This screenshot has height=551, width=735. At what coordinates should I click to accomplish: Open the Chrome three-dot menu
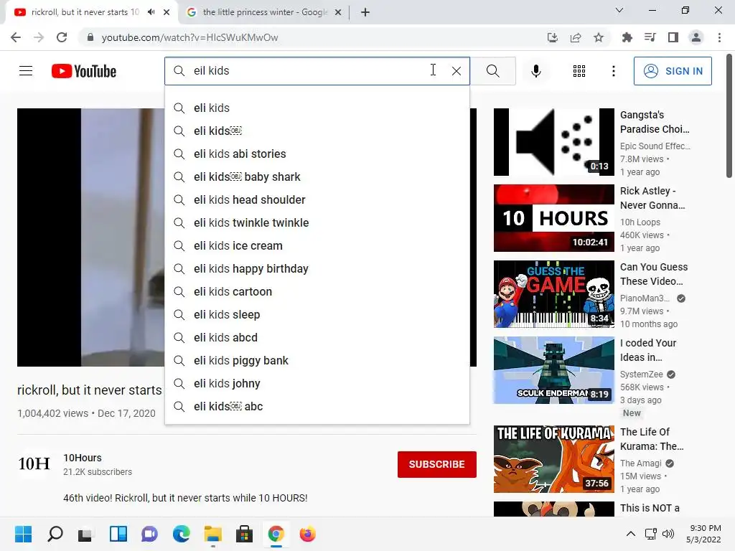pos(719,37)
